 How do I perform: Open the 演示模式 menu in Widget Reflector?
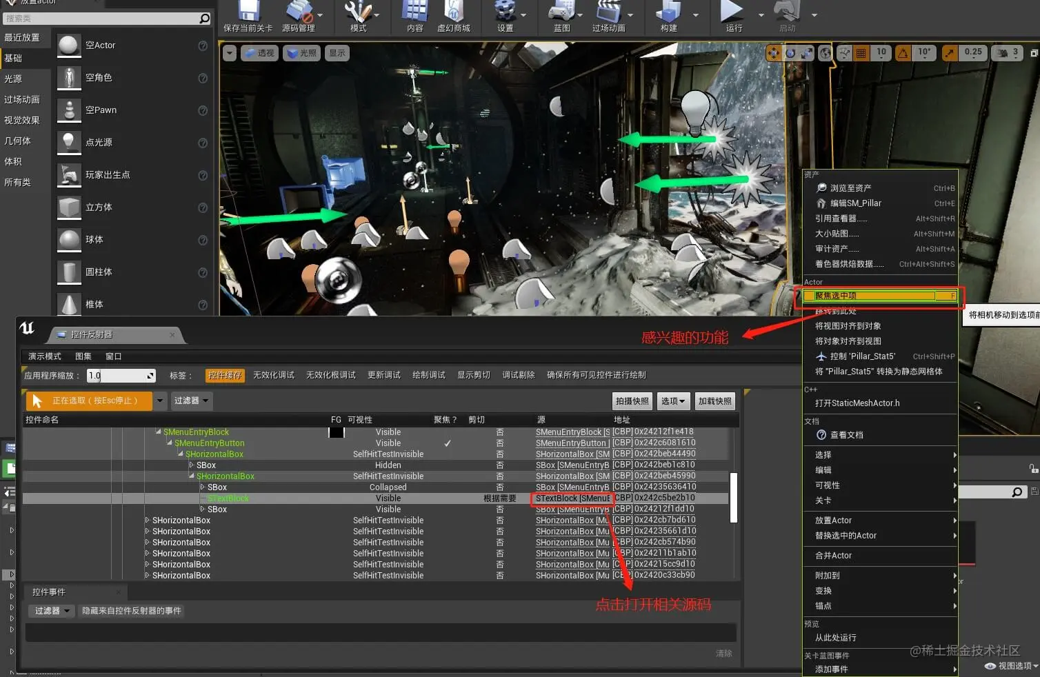[x=45, y=356]
